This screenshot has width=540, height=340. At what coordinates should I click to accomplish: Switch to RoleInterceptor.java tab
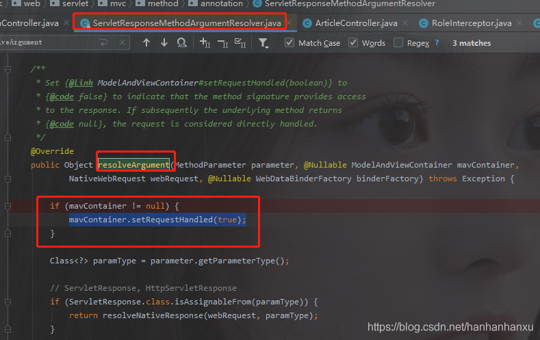click(x=471, y=23)
